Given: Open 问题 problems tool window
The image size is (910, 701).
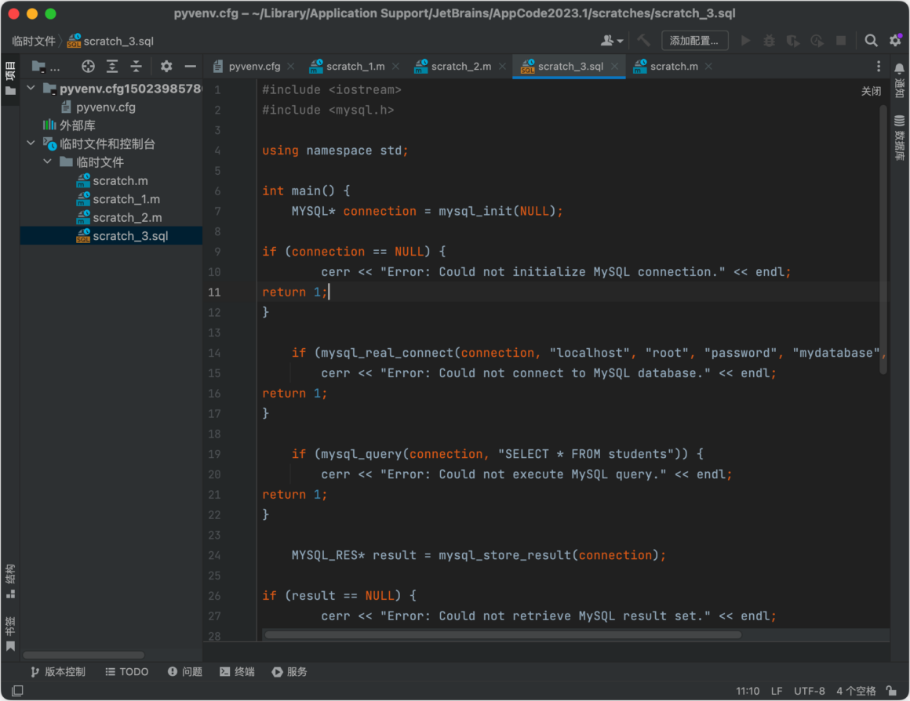Looking at the screenshot, I should (184, 672).
